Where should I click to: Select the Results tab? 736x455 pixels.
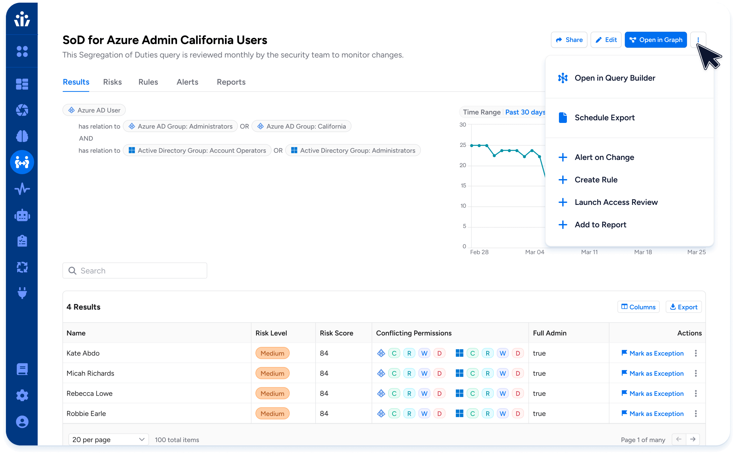click(x=76, y=82)
